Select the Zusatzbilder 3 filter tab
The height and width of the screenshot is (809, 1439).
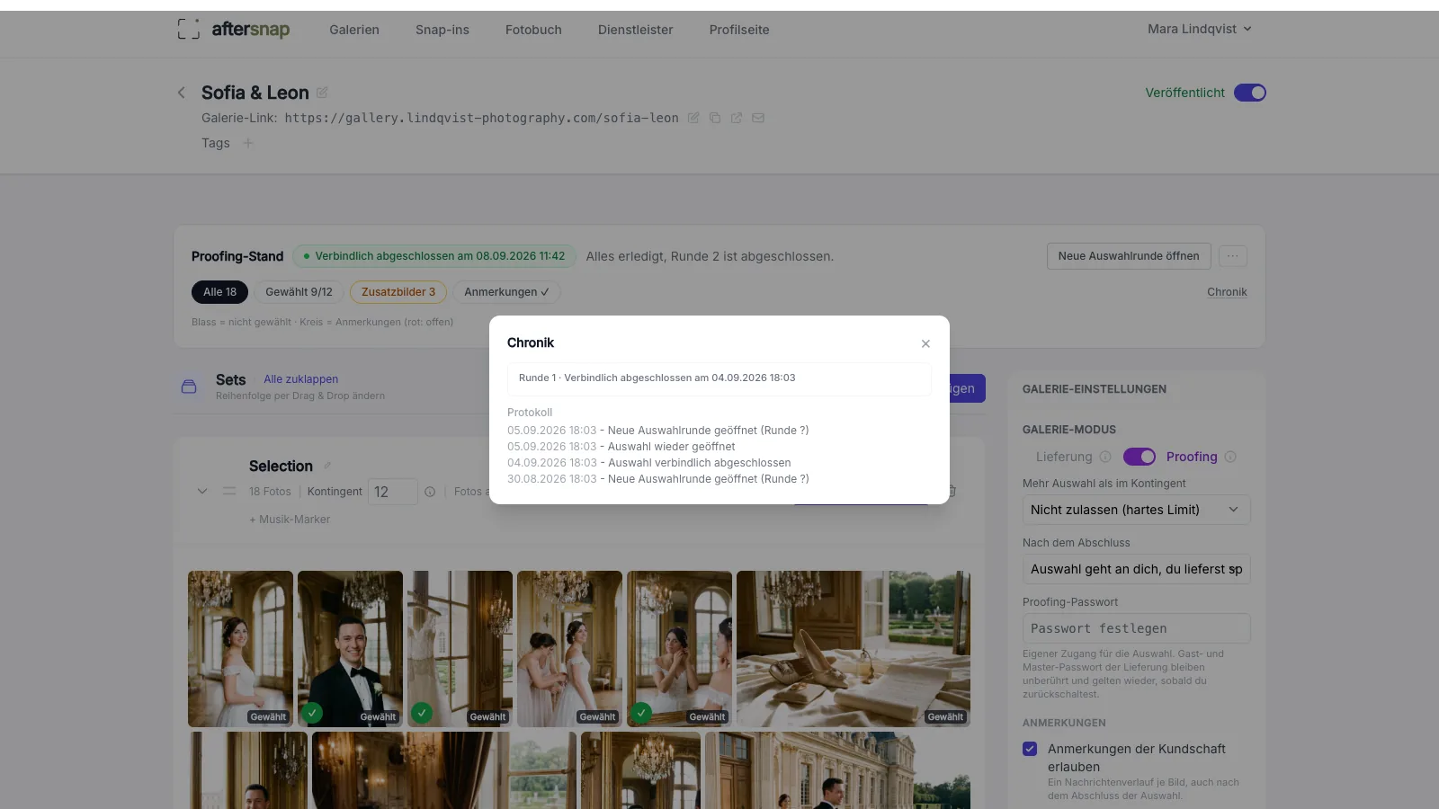point(398,292)
